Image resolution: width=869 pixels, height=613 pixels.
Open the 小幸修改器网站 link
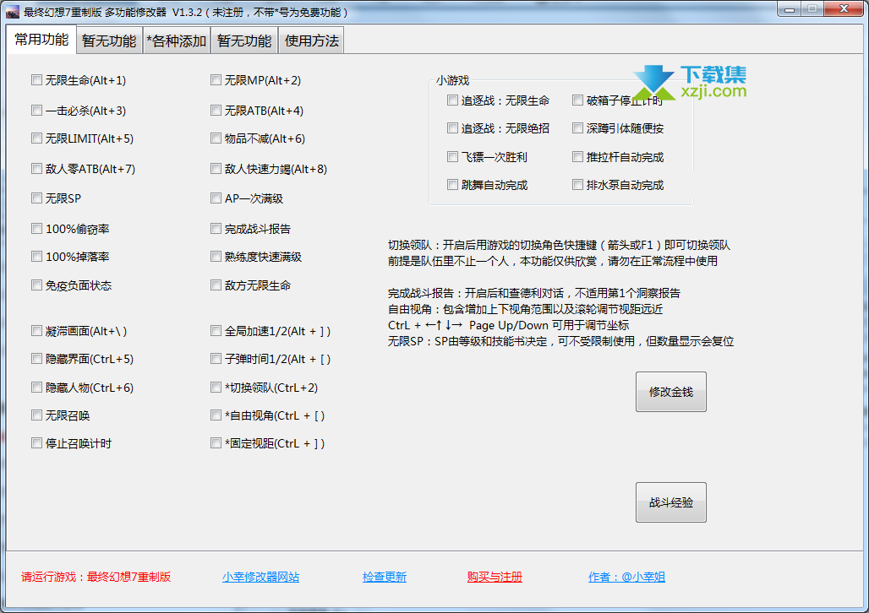point(260,577)
